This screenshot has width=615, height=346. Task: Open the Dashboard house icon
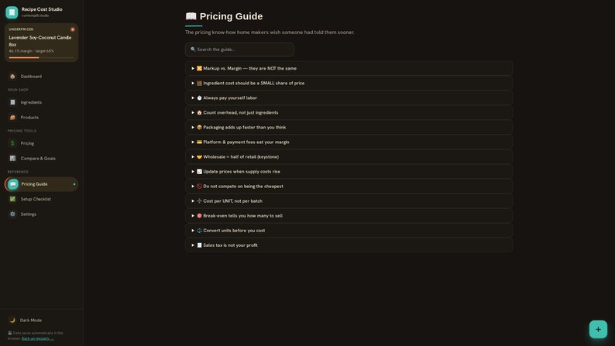(12, 77)
